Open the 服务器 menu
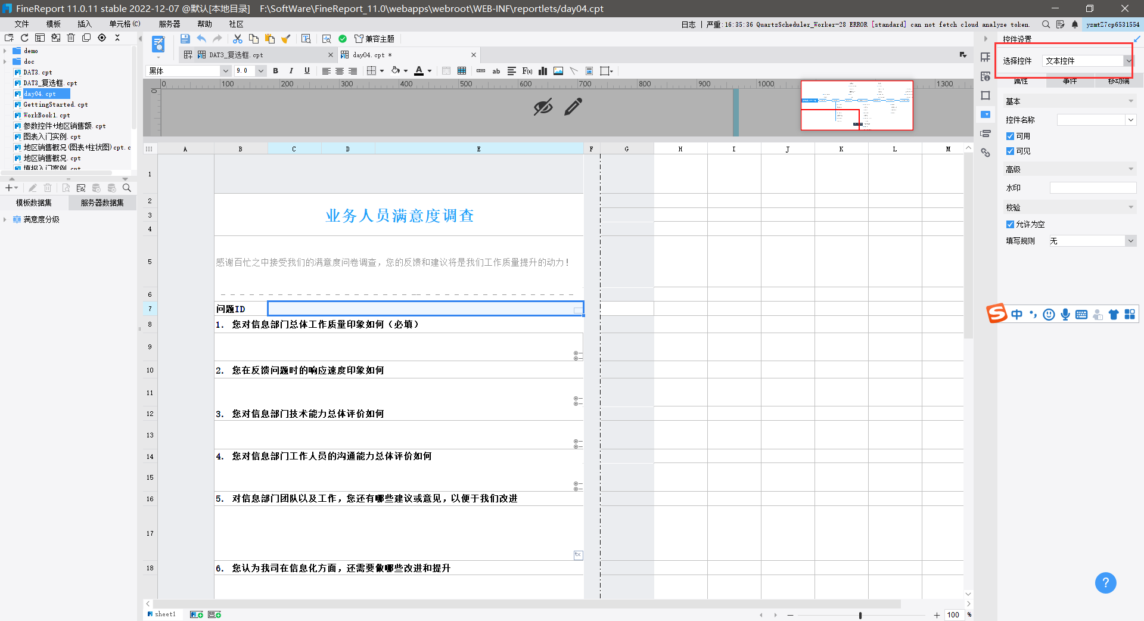The width and height of the screenshot is (1144, 621). pos(169,24)
